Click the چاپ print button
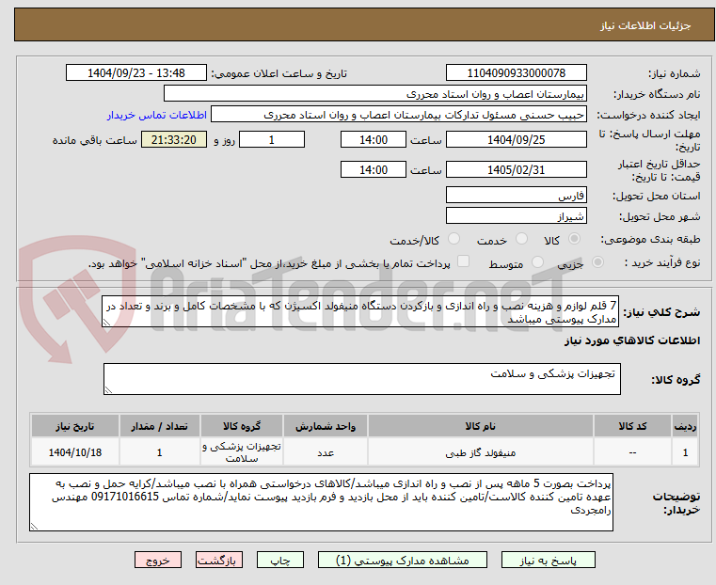Image resolution: width=716 pixels, height=585 pixels. coord(280,560)
